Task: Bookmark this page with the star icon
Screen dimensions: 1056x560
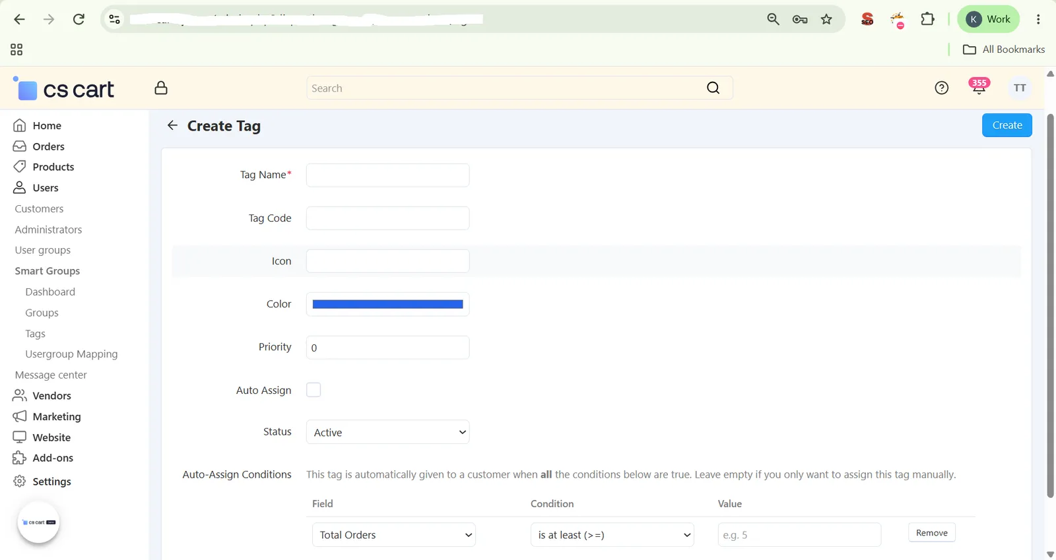Action: click(x=826, y=19)
